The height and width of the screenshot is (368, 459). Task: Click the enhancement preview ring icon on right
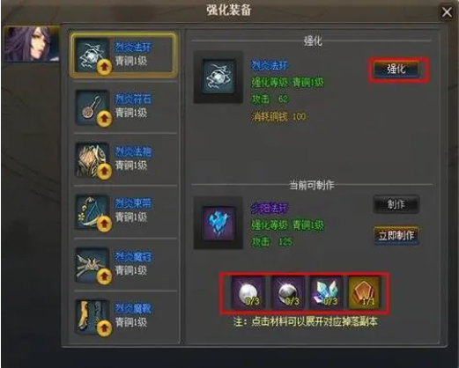coord(218,77)
